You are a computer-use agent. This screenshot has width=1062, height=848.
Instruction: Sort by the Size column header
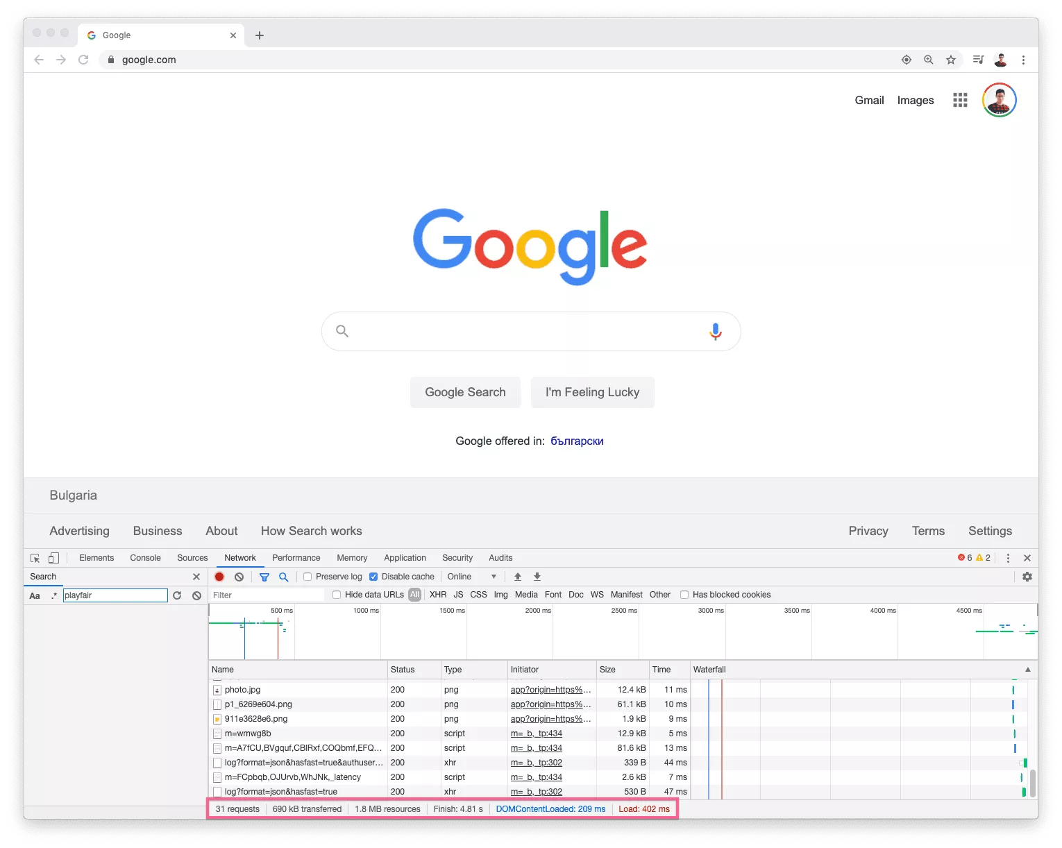coord(622,670)
